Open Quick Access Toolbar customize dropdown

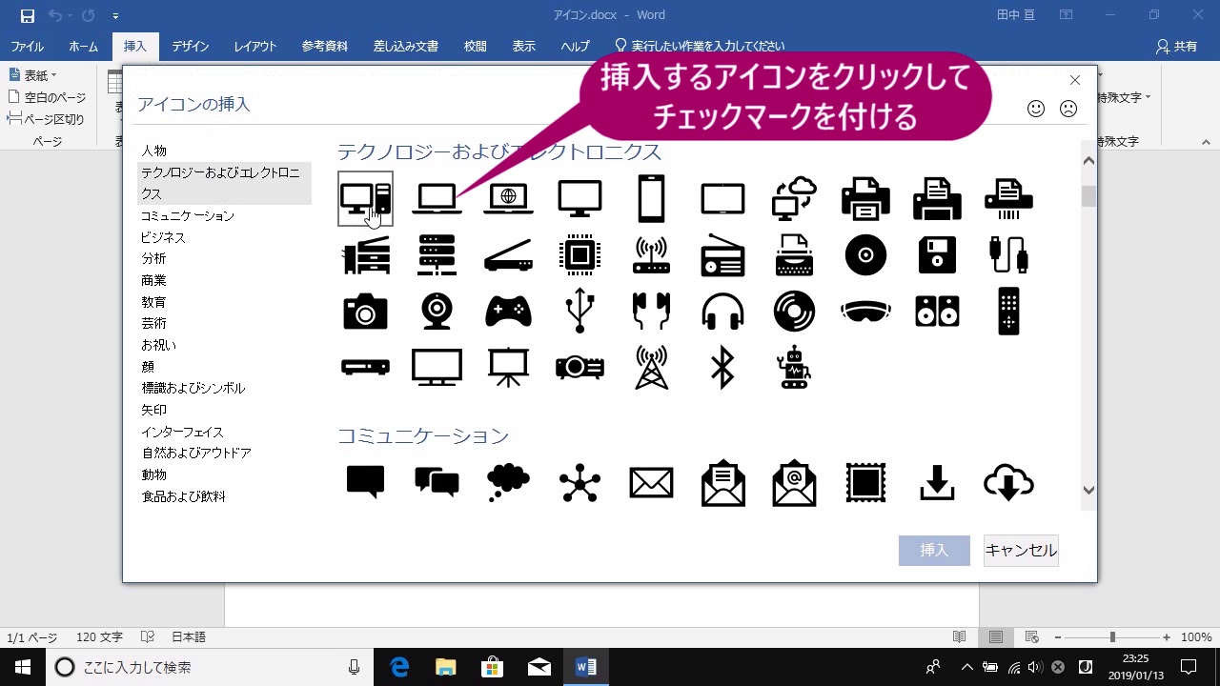coord(115,15)
